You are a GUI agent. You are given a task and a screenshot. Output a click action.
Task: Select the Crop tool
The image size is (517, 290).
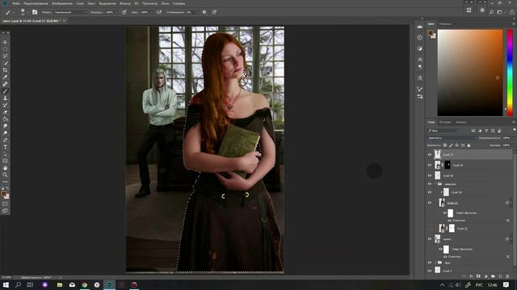5,70
